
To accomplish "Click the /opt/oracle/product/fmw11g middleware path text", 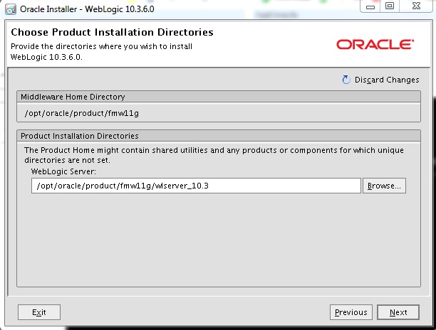I will [x=86, y=112].
